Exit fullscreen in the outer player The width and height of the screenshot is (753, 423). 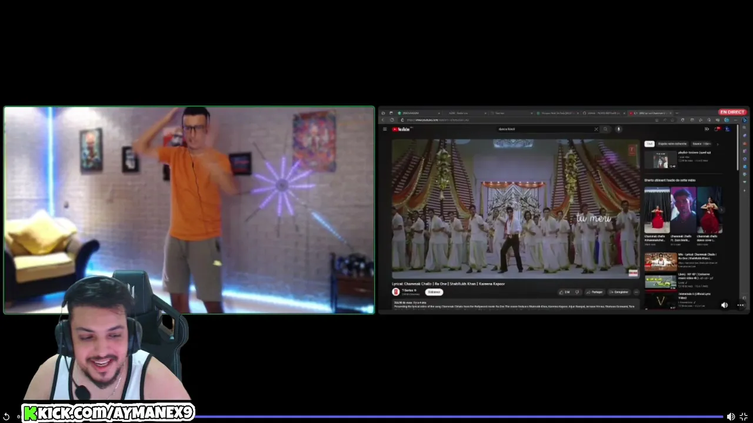click(744, 417)
